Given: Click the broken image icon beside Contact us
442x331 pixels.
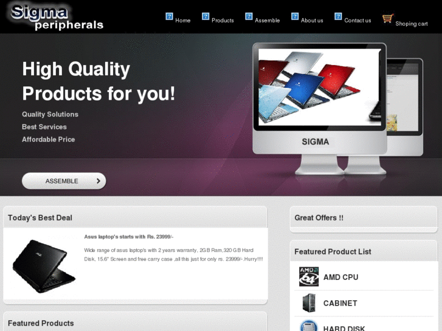Looking at the screenshot, I should pyautogui.click(x=338, y=16).
